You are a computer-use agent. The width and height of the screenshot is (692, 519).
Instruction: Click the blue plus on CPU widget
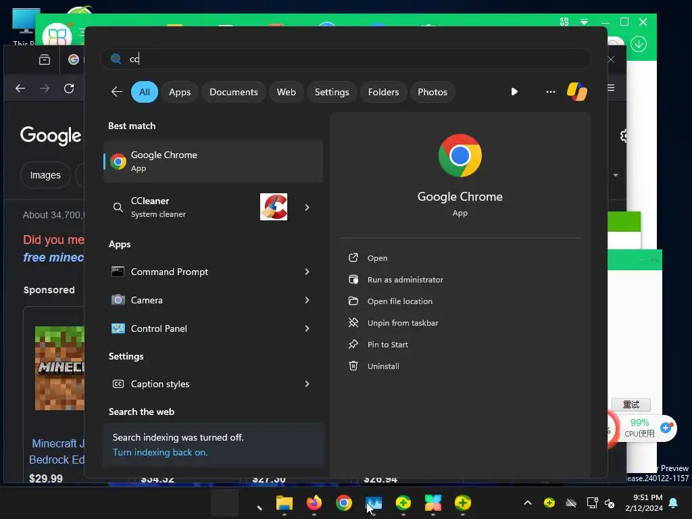tap(666, 428)
